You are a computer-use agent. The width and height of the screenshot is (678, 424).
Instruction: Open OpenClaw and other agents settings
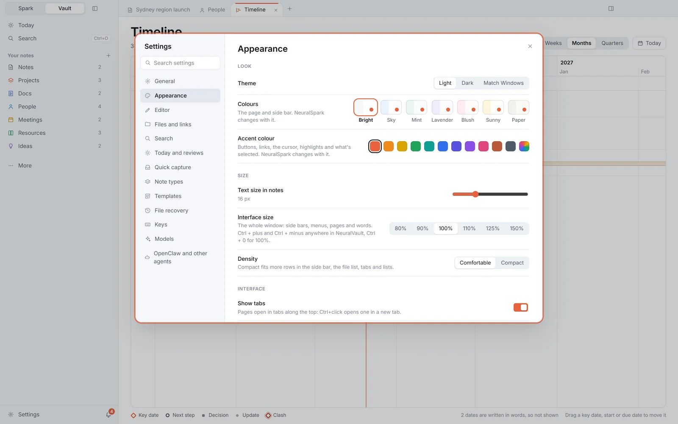point(180,257)
